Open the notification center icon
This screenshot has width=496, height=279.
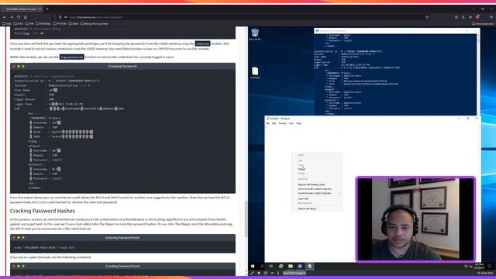pos(490,267)
